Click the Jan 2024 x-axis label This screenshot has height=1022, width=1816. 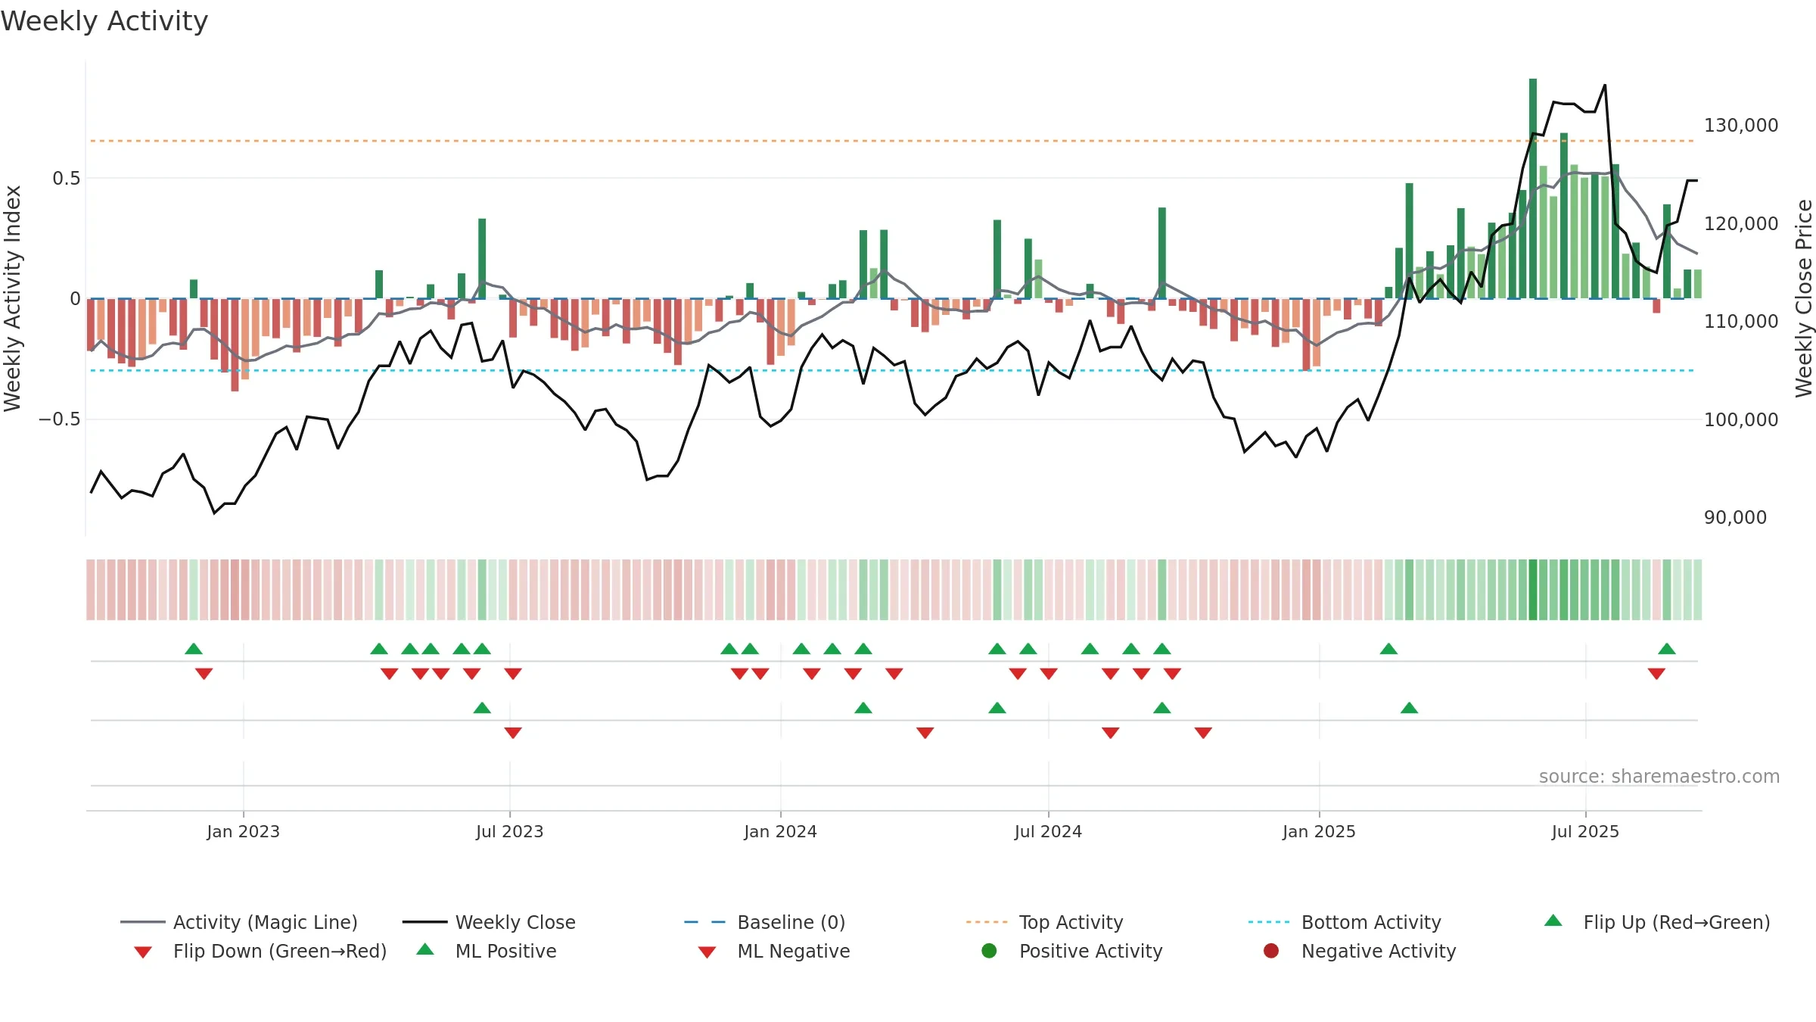click(780, 831)
